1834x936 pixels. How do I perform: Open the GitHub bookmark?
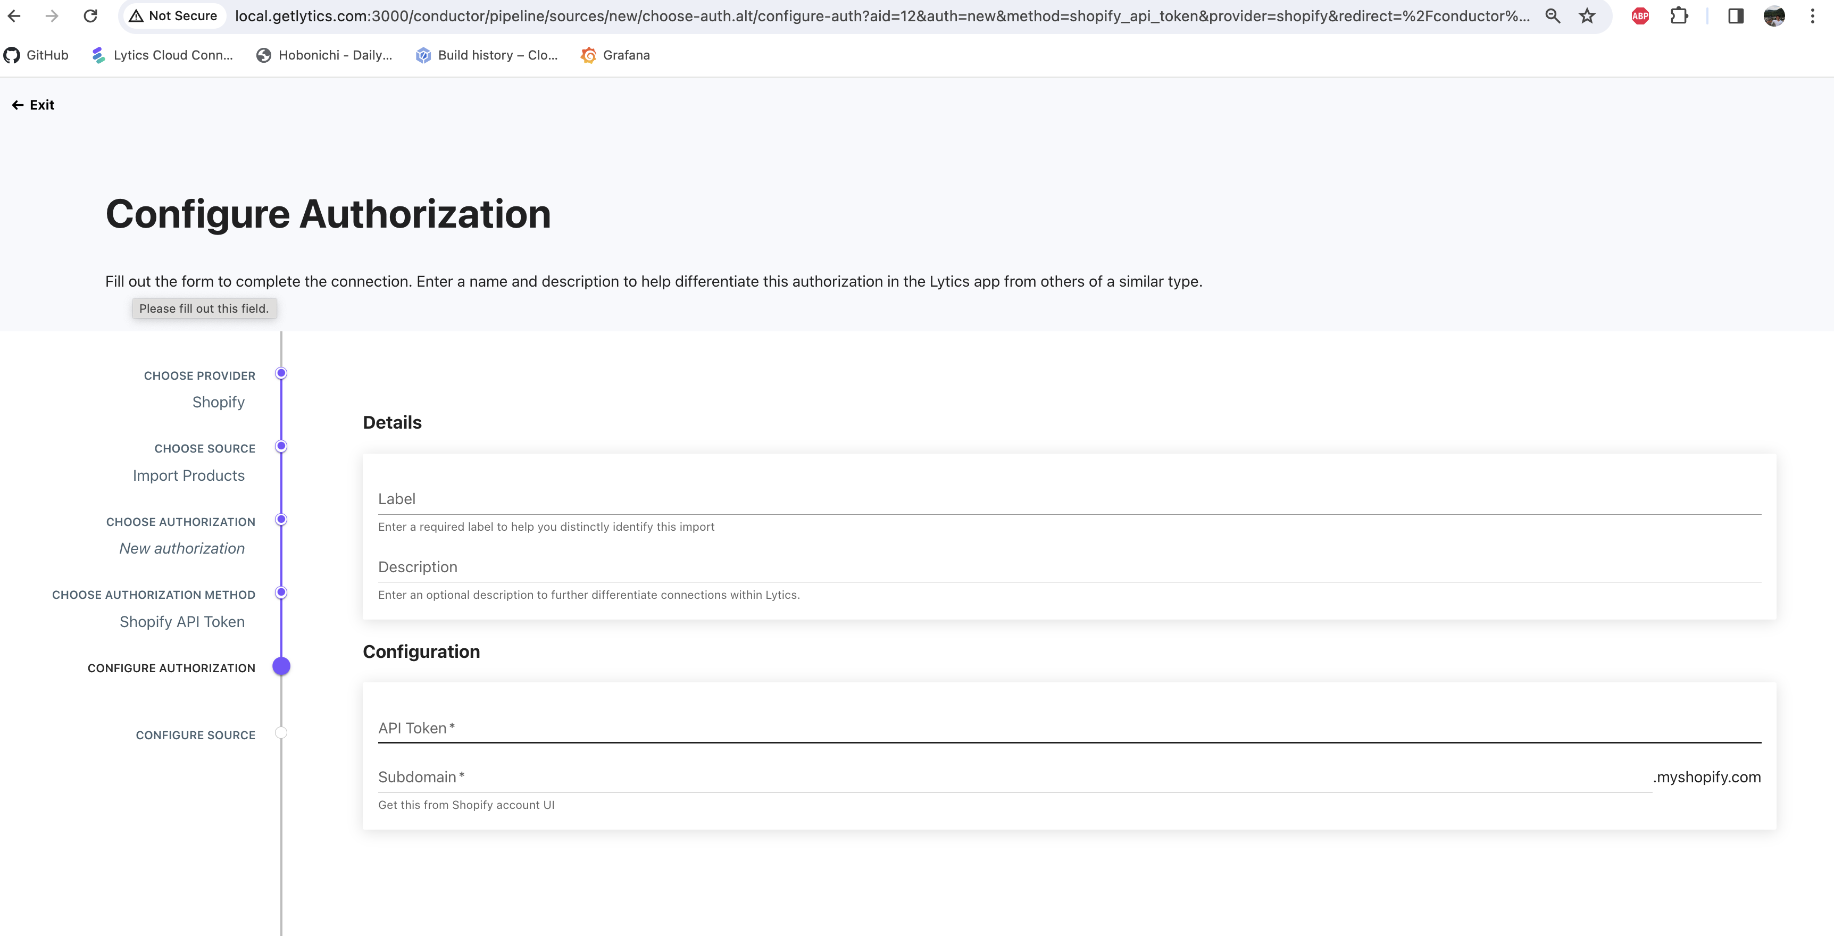tap(36, 55)
